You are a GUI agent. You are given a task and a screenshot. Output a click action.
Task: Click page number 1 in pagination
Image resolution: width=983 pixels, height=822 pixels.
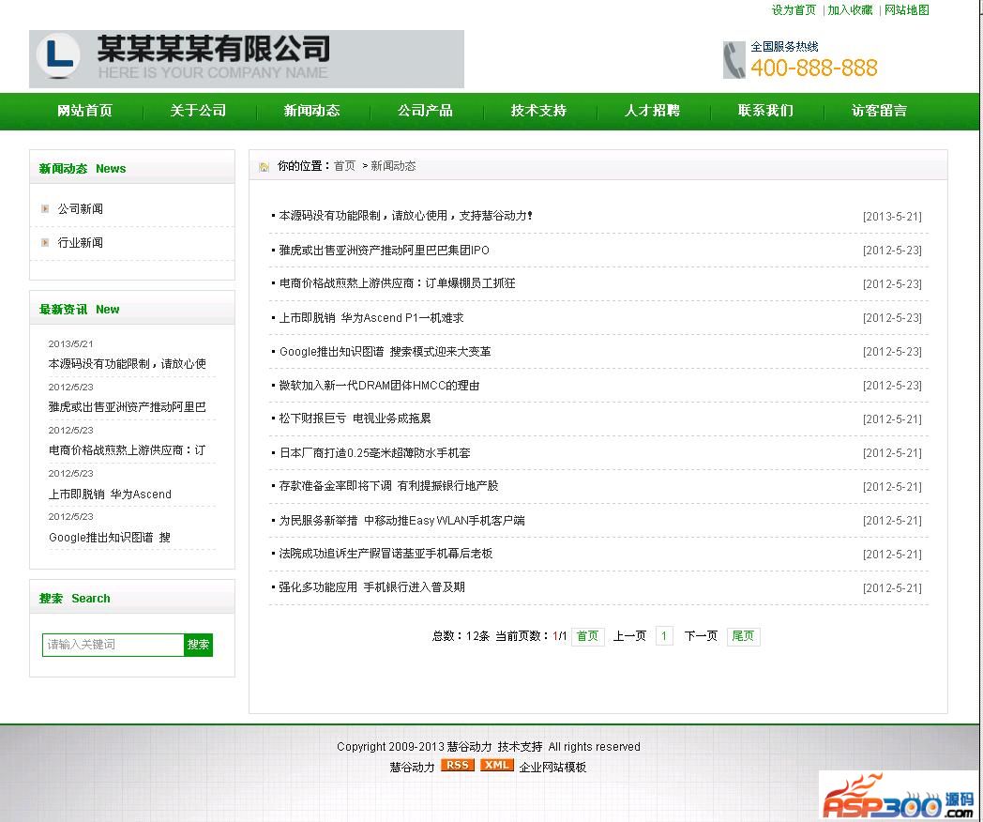tap(663, 636)
